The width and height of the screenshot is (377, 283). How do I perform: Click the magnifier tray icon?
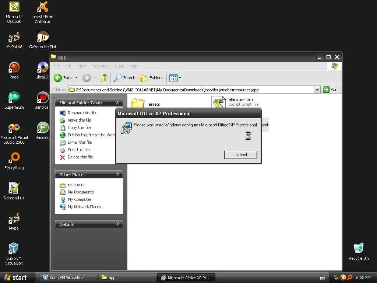(x=350, y=277)
